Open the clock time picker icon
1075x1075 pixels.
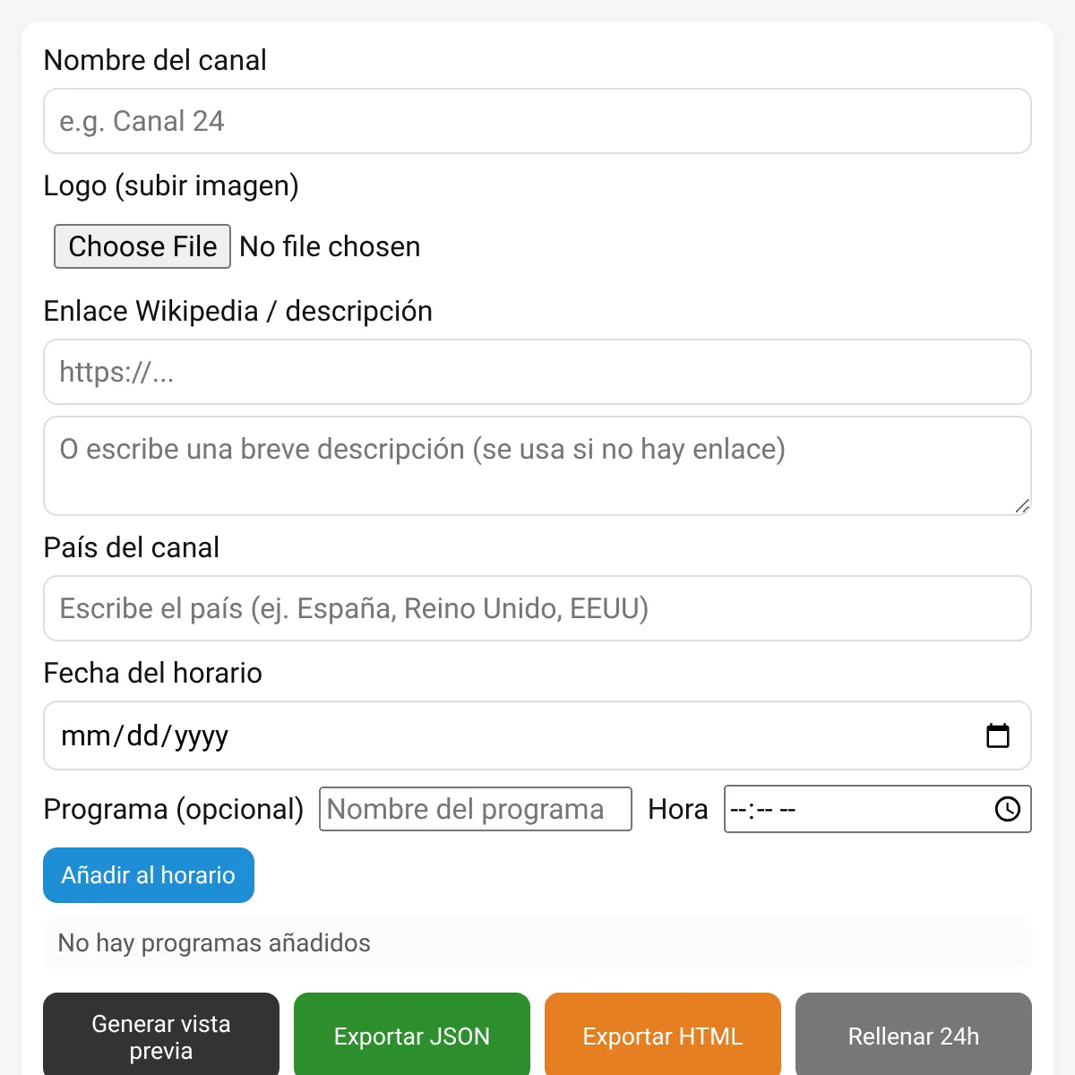[1008, 809]
